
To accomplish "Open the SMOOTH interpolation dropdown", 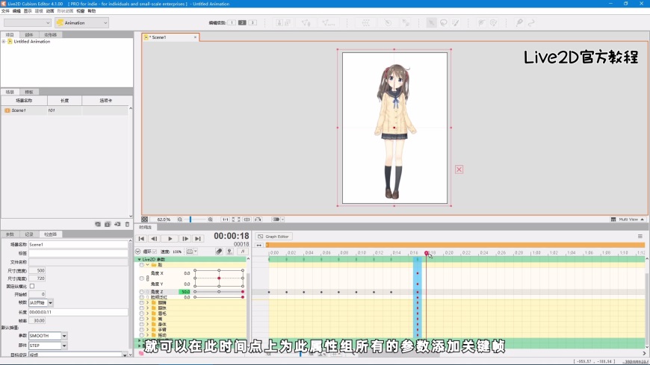I will tap(48, 336).
